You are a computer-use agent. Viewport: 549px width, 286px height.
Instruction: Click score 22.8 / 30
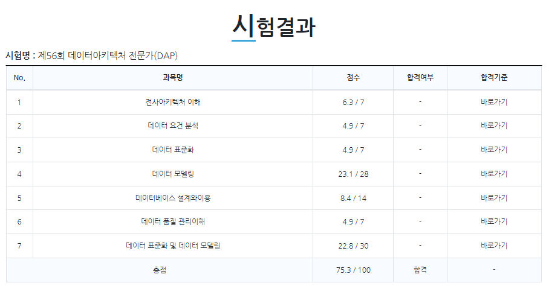pos(353,246)
